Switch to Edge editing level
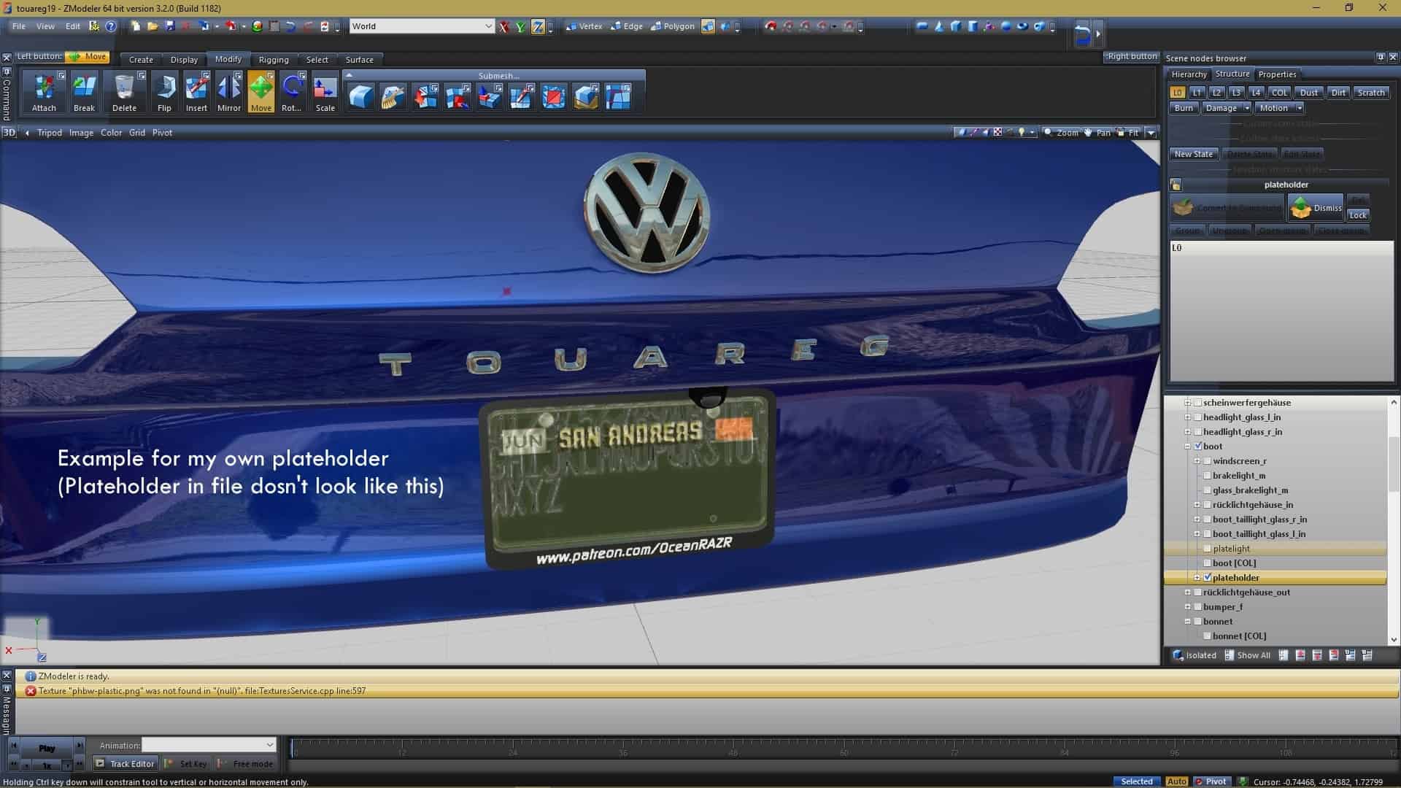The height and width of the screenshot is (788, 1401). click(627, 26)
